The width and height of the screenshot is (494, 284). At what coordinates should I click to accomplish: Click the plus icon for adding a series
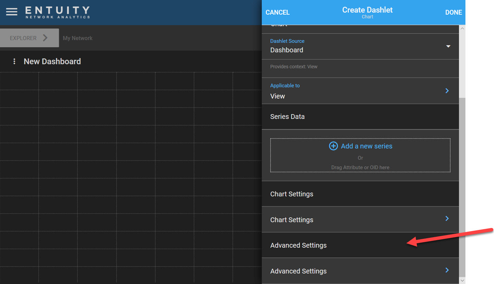333,146
